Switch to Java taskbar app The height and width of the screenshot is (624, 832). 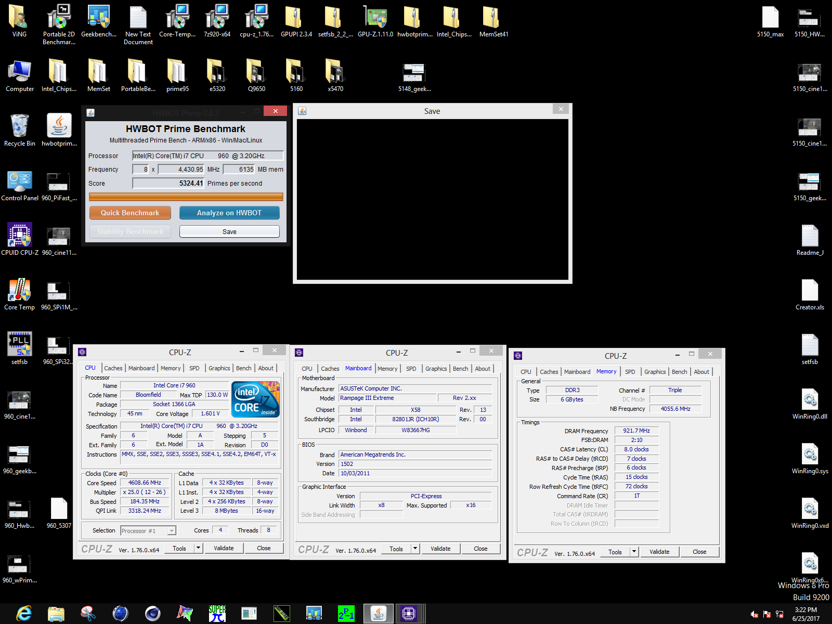click(378, 614)
